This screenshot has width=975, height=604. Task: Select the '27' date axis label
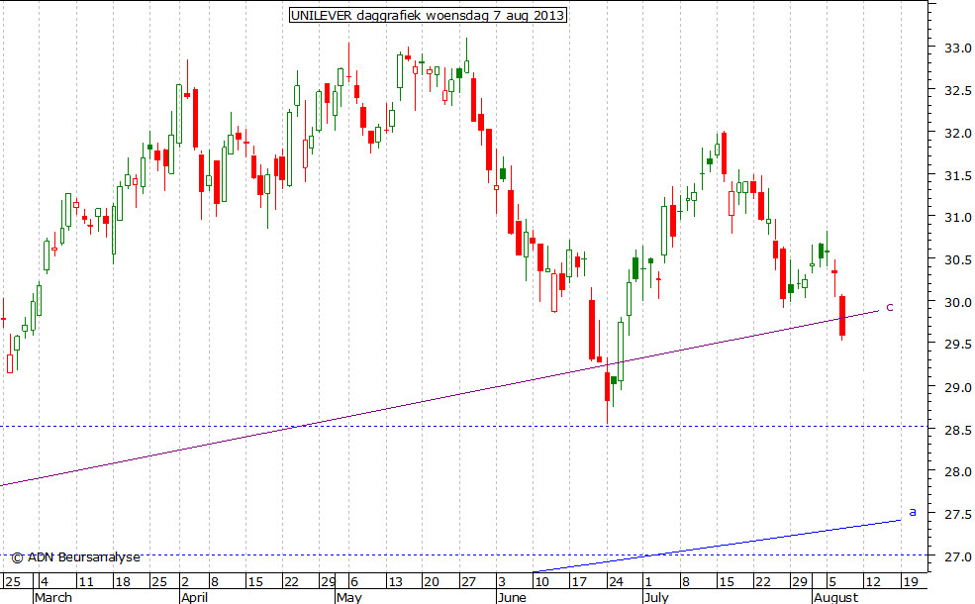467,582
